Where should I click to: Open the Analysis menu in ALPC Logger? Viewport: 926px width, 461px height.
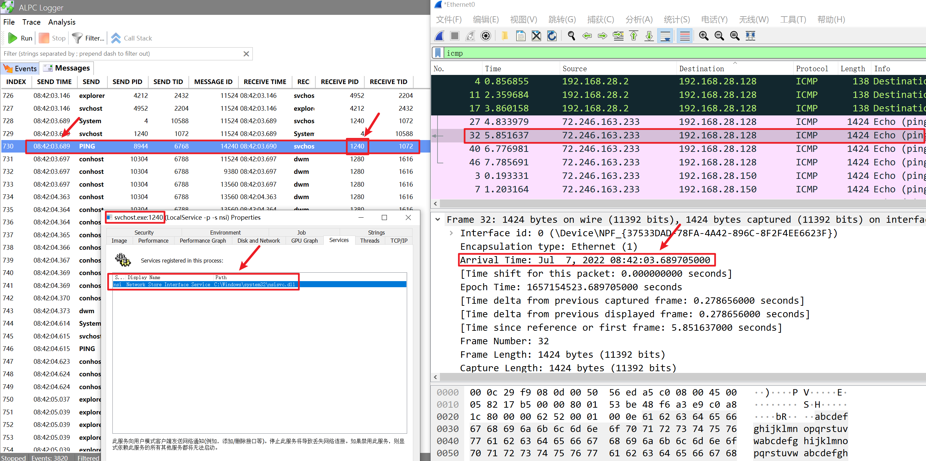click(62, 22)
